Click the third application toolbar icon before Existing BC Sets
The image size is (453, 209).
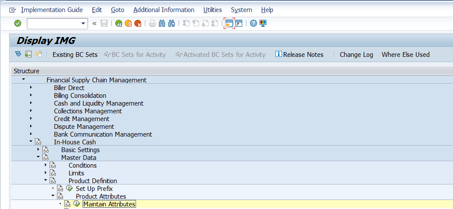[x=39, y=54]
